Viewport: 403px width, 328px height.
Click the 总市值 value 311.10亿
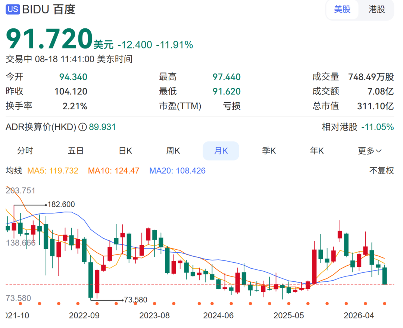tap(375, 106)
